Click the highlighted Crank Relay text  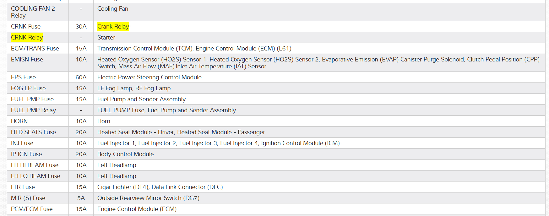click(113, 27)
